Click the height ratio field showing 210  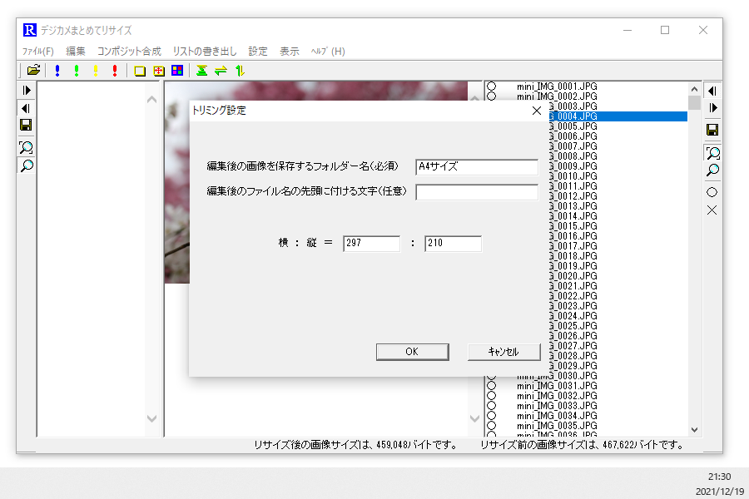(x=453, y=244)
